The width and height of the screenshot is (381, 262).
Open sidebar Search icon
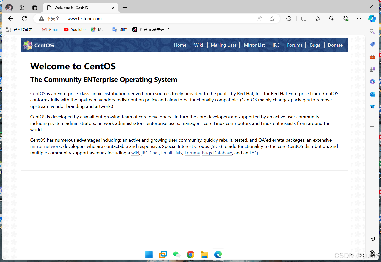372,31
